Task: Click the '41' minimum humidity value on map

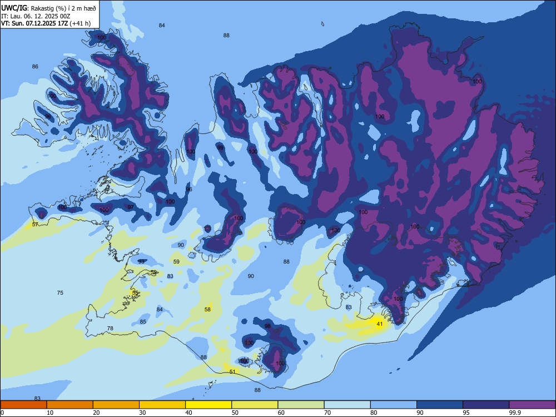Action: click(380, 324)
